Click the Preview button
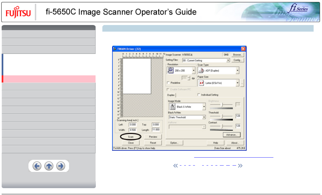The height and width of the screenshot is (195, 322). 153,137
